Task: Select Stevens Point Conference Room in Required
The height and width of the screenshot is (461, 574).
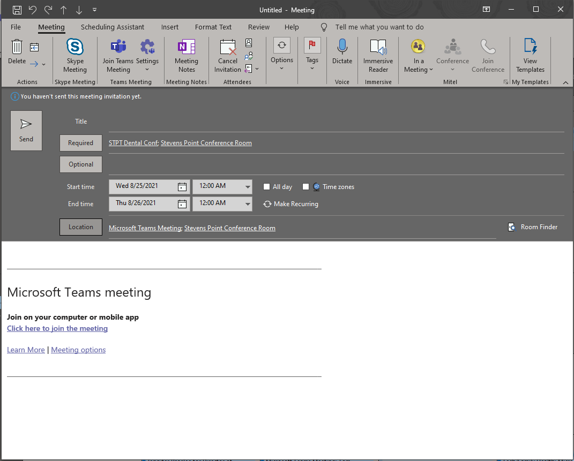Action: point(206,143)
